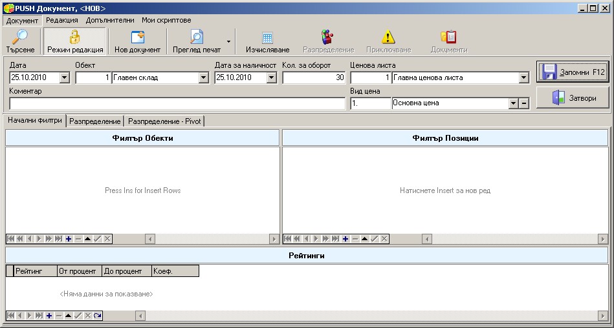Open the Допълнителни menu
The image size is (614, 328).
click(x=110, y=20)
